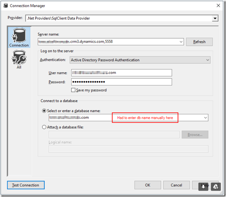Confirm with the OK button
Screen dimensions: 226x197
148,185
